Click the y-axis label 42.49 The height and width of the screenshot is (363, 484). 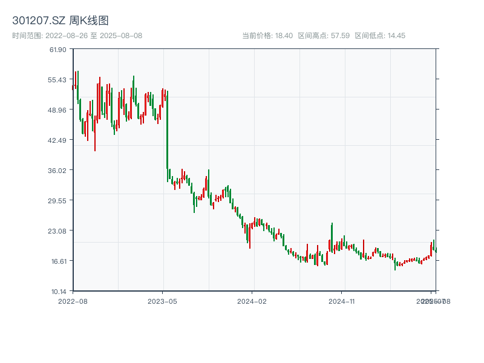coord(57,140)
